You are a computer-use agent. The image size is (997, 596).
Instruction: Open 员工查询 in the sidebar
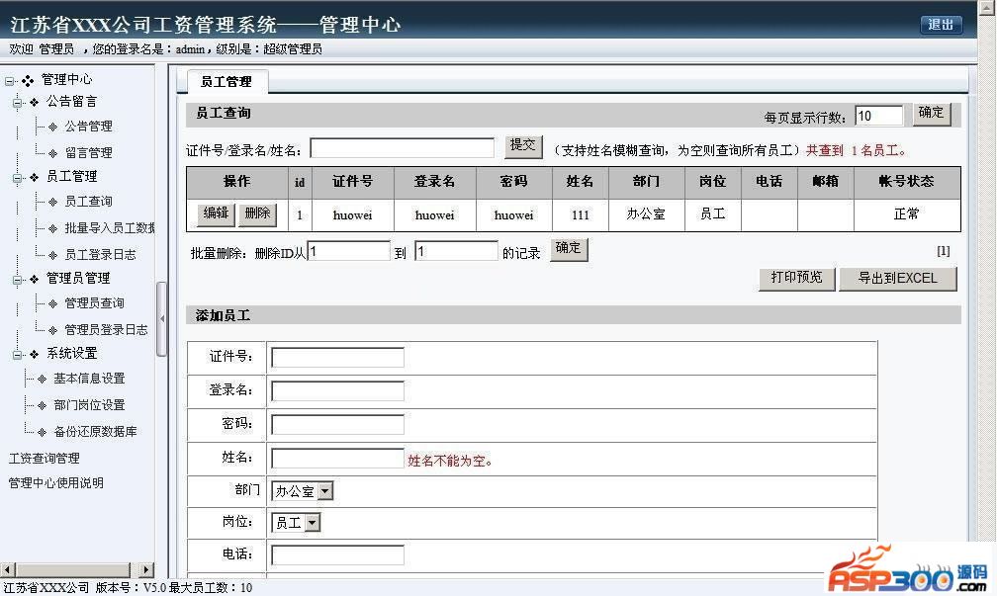point(88,202)
